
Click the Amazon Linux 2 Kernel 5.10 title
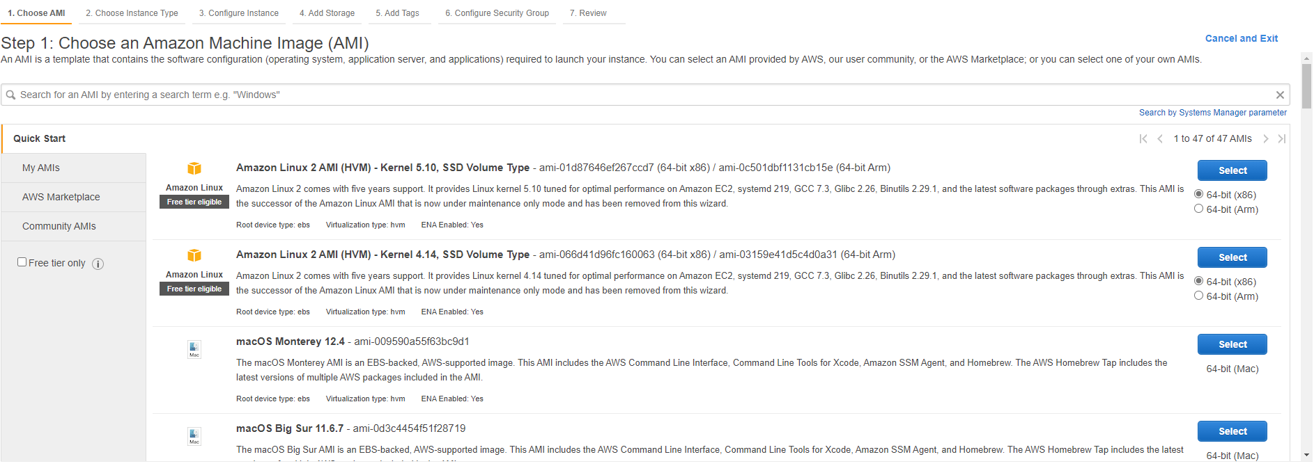click(x=382, y=168)
